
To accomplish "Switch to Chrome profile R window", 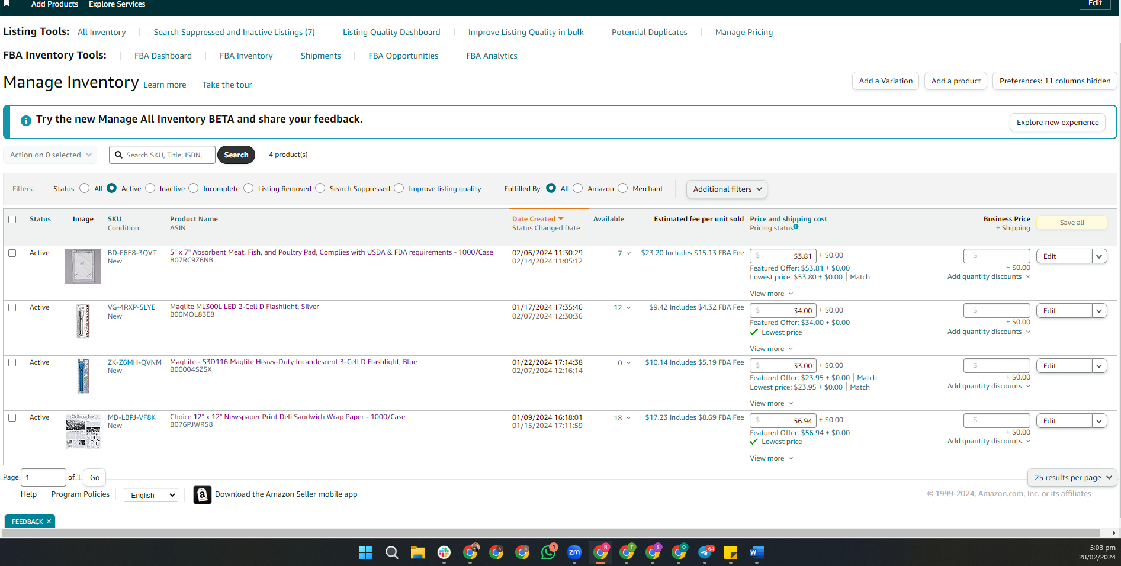I will coord(600,552).
